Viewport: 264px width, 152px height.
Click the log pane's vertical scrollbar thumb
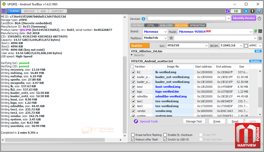coord(125,95)
